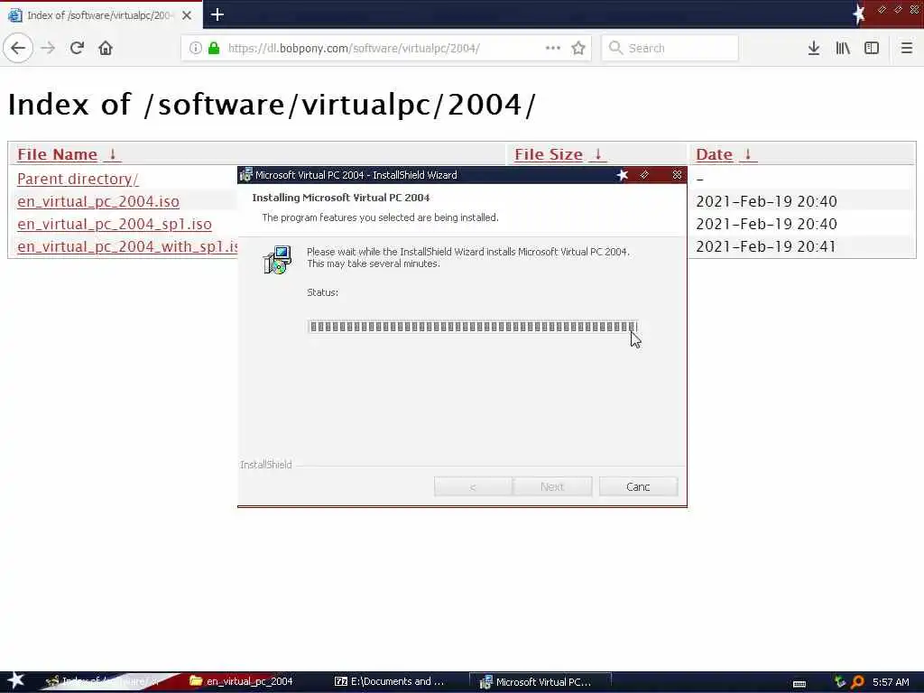Click the installer icon in wizard title bar
This screenshot has width=924, height=693.
pos(245,175)
